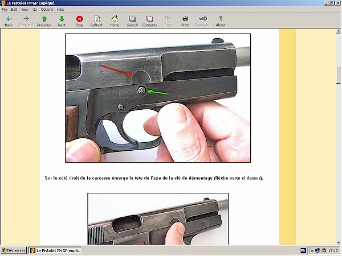This screenshot has height=256, width=342.
Task: Expand the View menu
Action: click(25, 10)
